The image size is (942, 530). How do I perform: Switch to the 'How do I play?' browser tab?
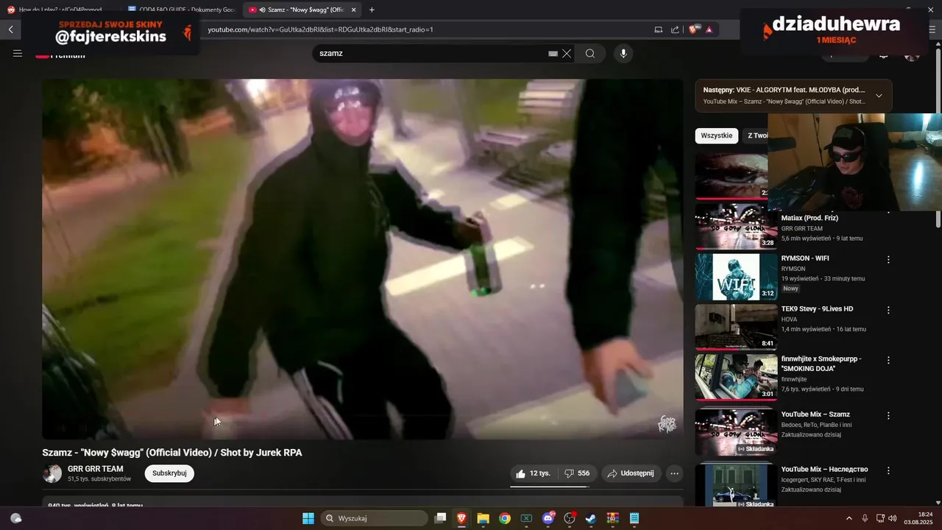59,10
